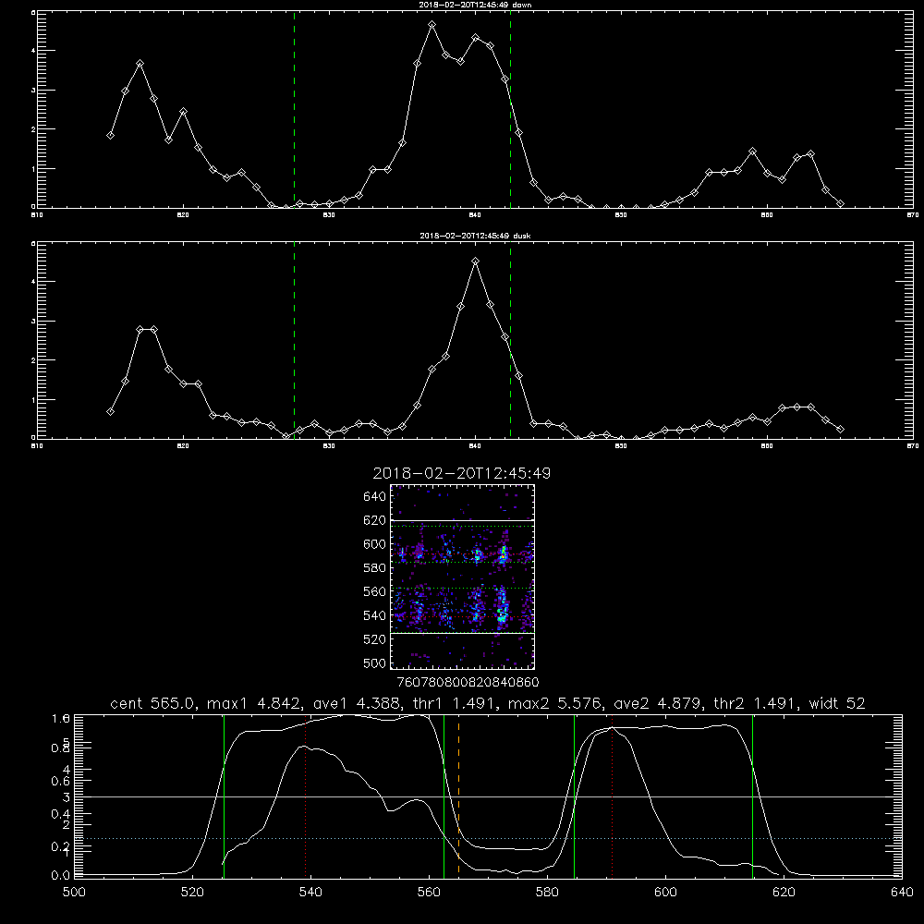
Task: Click the highest diamond marker in dawn plot
Action: 432,25
